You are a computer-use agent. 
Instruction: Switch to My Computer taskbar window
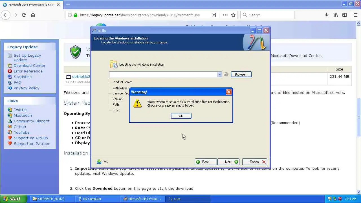click(x=97, y=199)
